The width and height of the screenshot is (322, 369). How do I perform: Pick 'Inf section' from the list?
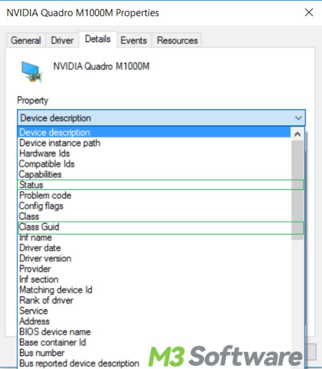pos(154,279)
